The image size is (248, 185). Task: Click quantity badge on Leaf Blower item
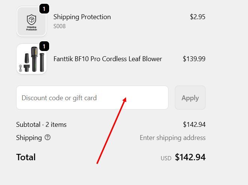tap(44, 47)
